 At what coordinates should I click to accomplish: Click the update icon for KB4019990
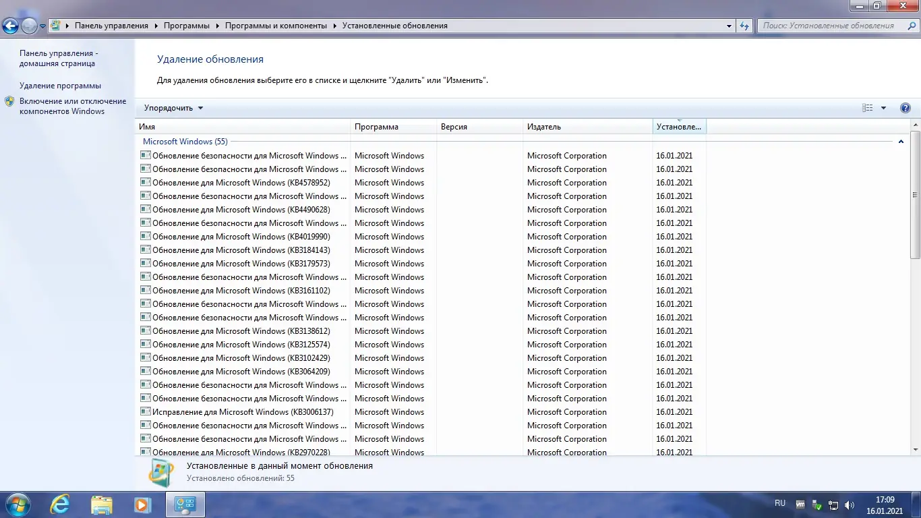tap(145, 236)
